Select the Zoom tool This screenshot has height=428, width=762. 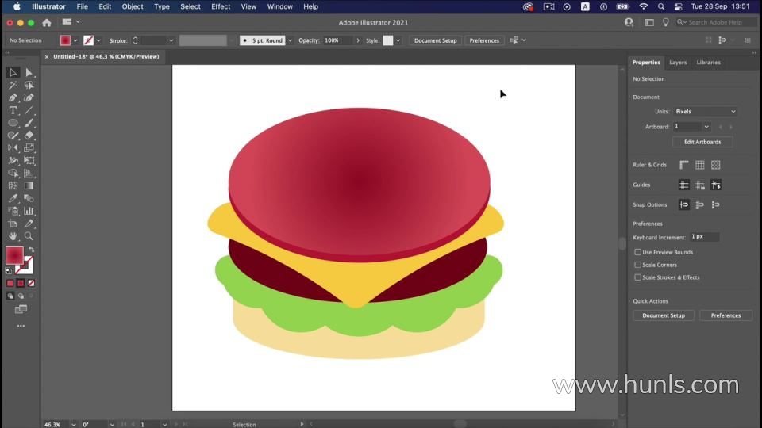29,236
